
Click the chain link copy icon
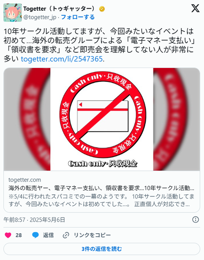(x=66, y=235)
